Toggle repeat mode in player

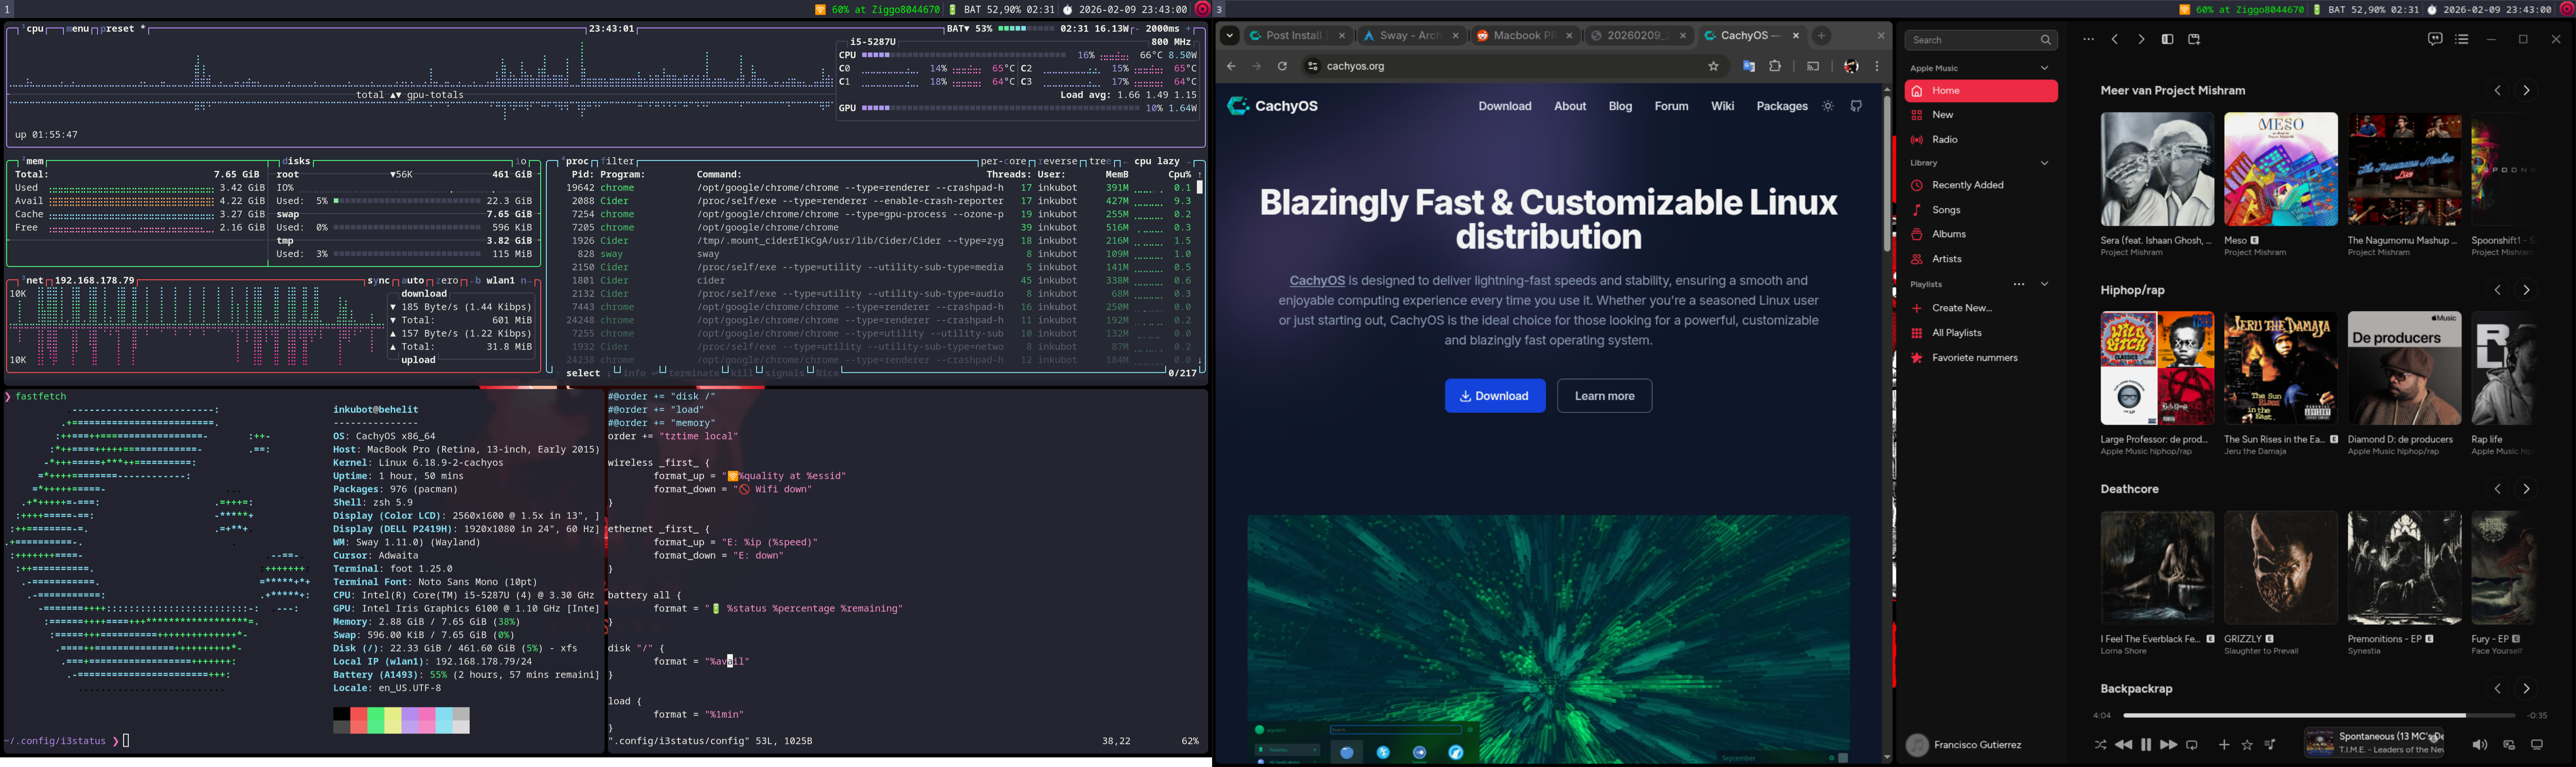(x=2192, y=745)
